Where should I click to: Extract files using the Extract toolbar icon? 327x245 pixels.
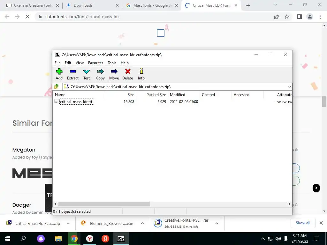point(73,74)
